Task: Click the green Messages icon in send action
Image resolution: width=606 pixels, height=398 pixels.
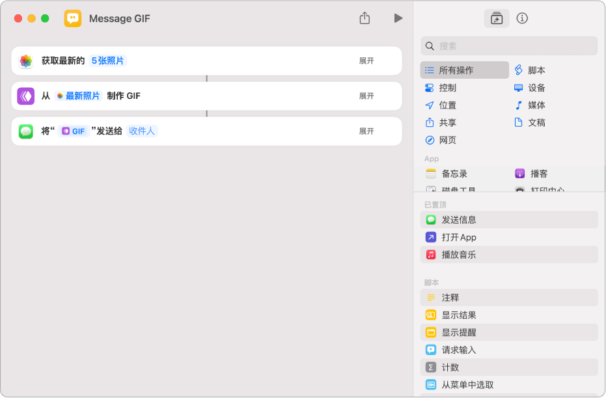Action: pos(26,131)
